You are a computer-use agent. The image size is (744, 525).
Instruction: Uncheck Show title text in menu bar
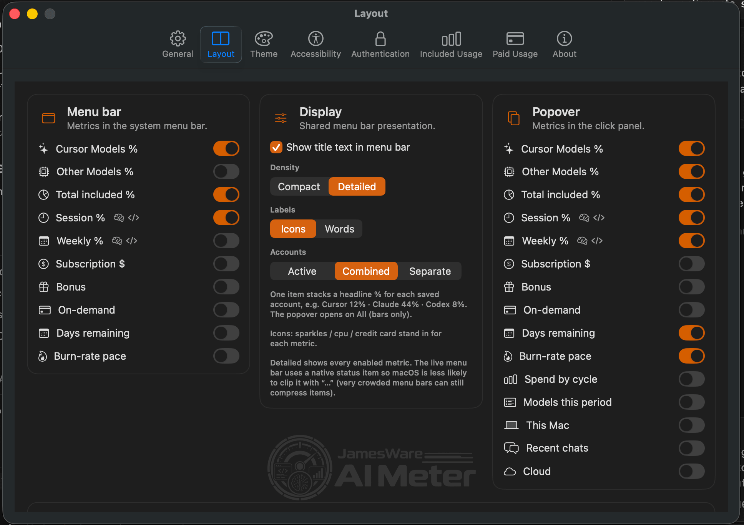pyautogui.click(x=276, y=147)
